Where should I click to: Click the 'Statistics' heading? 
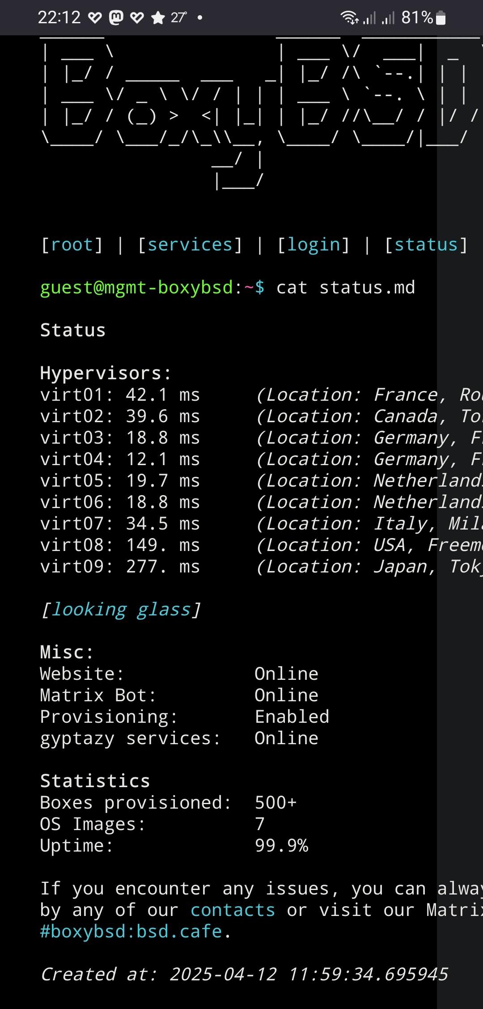click(x=95, y=781)
